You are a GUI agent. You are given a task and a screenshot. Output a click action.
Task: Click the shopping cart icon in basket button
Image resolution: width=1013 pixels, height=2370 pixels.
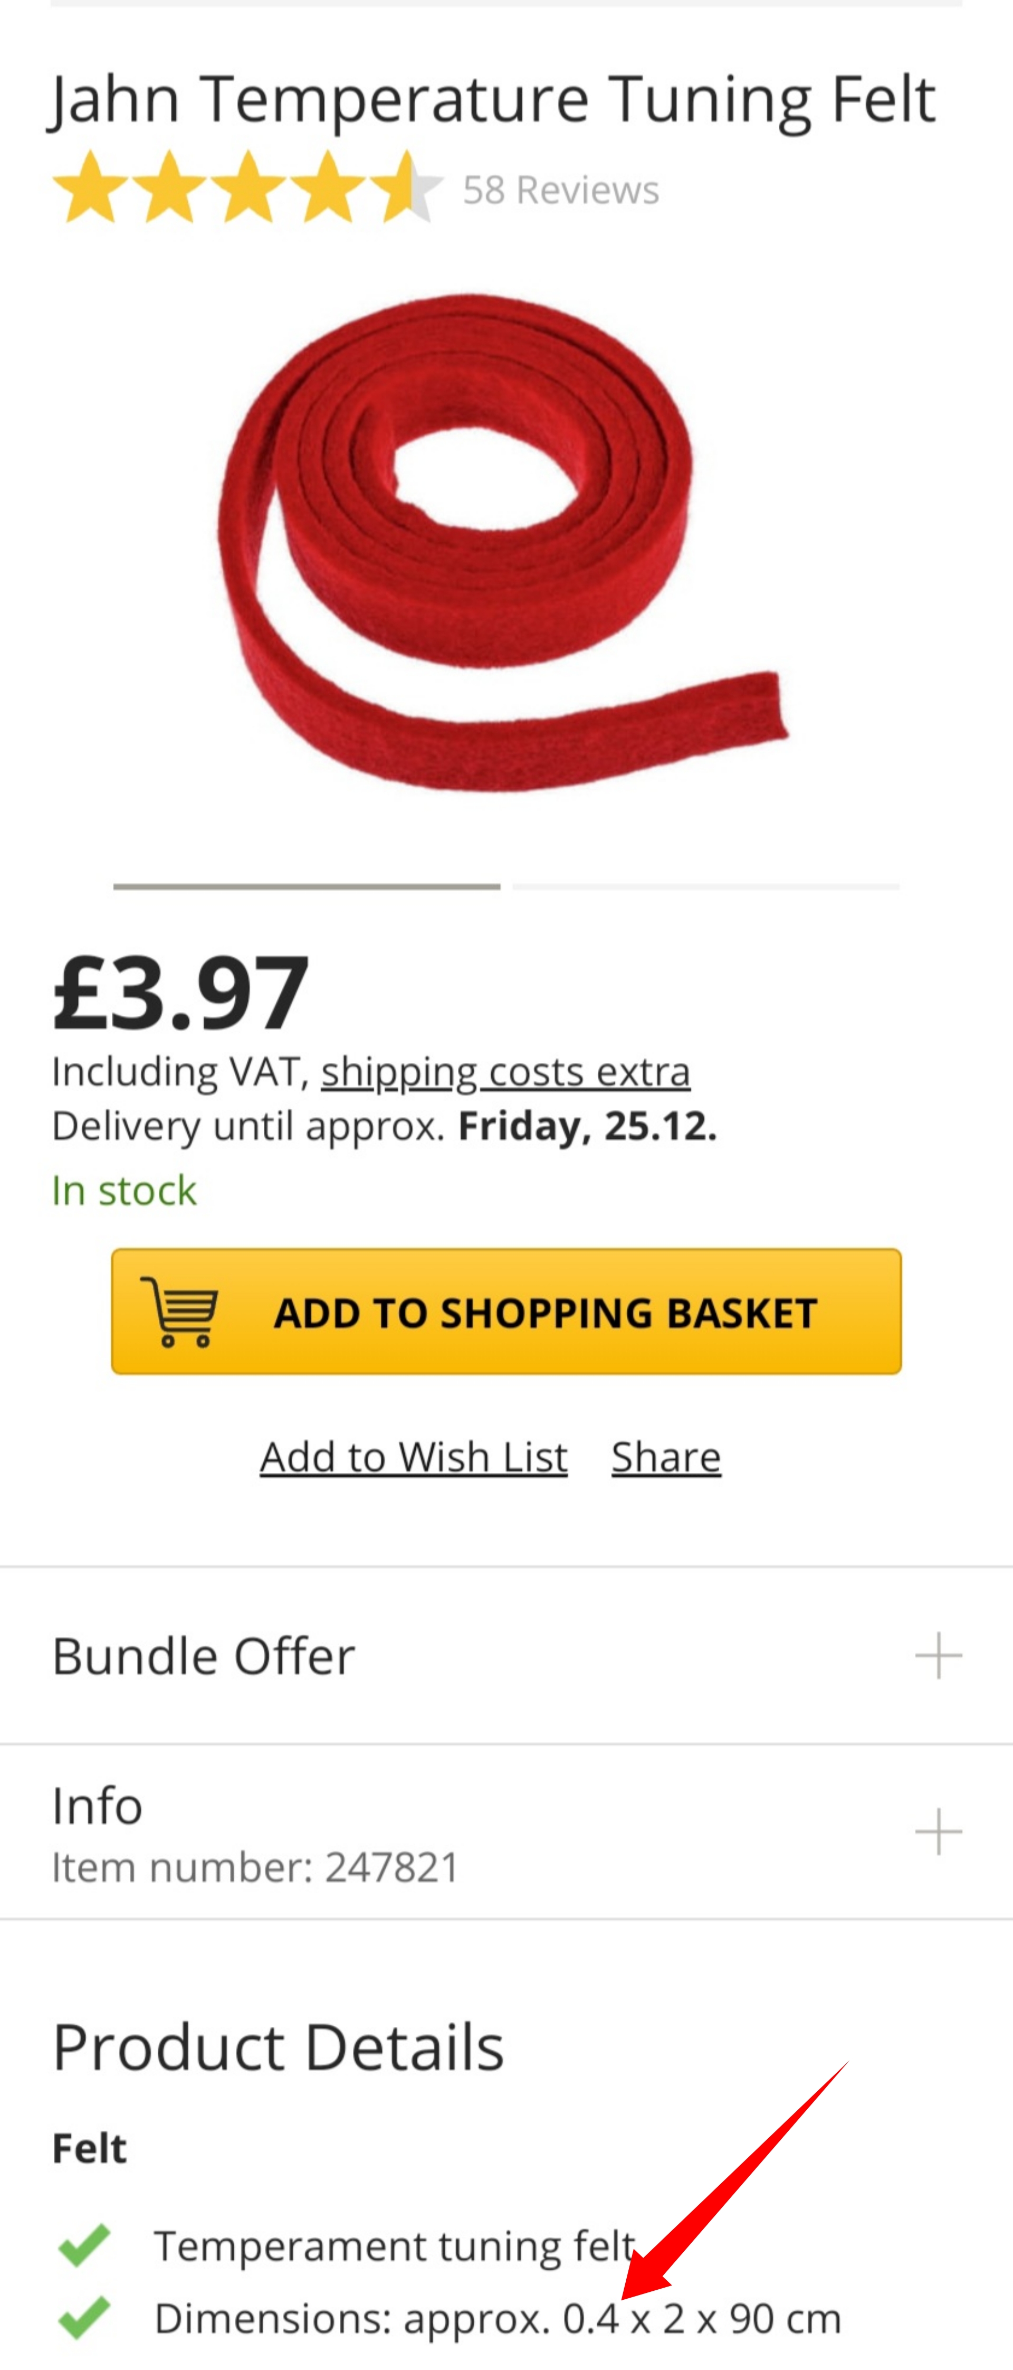tap(179, 1311)
